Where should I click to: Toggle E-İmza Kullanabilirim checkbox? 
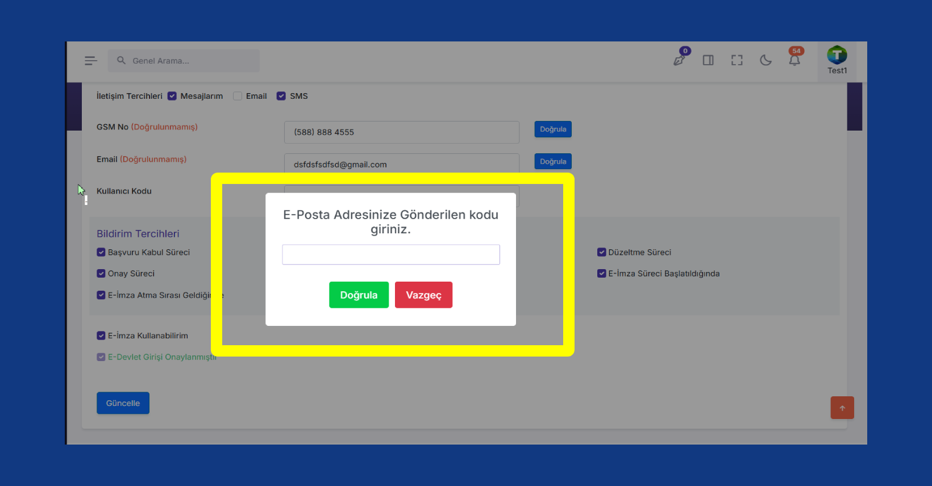coord(101,336)
